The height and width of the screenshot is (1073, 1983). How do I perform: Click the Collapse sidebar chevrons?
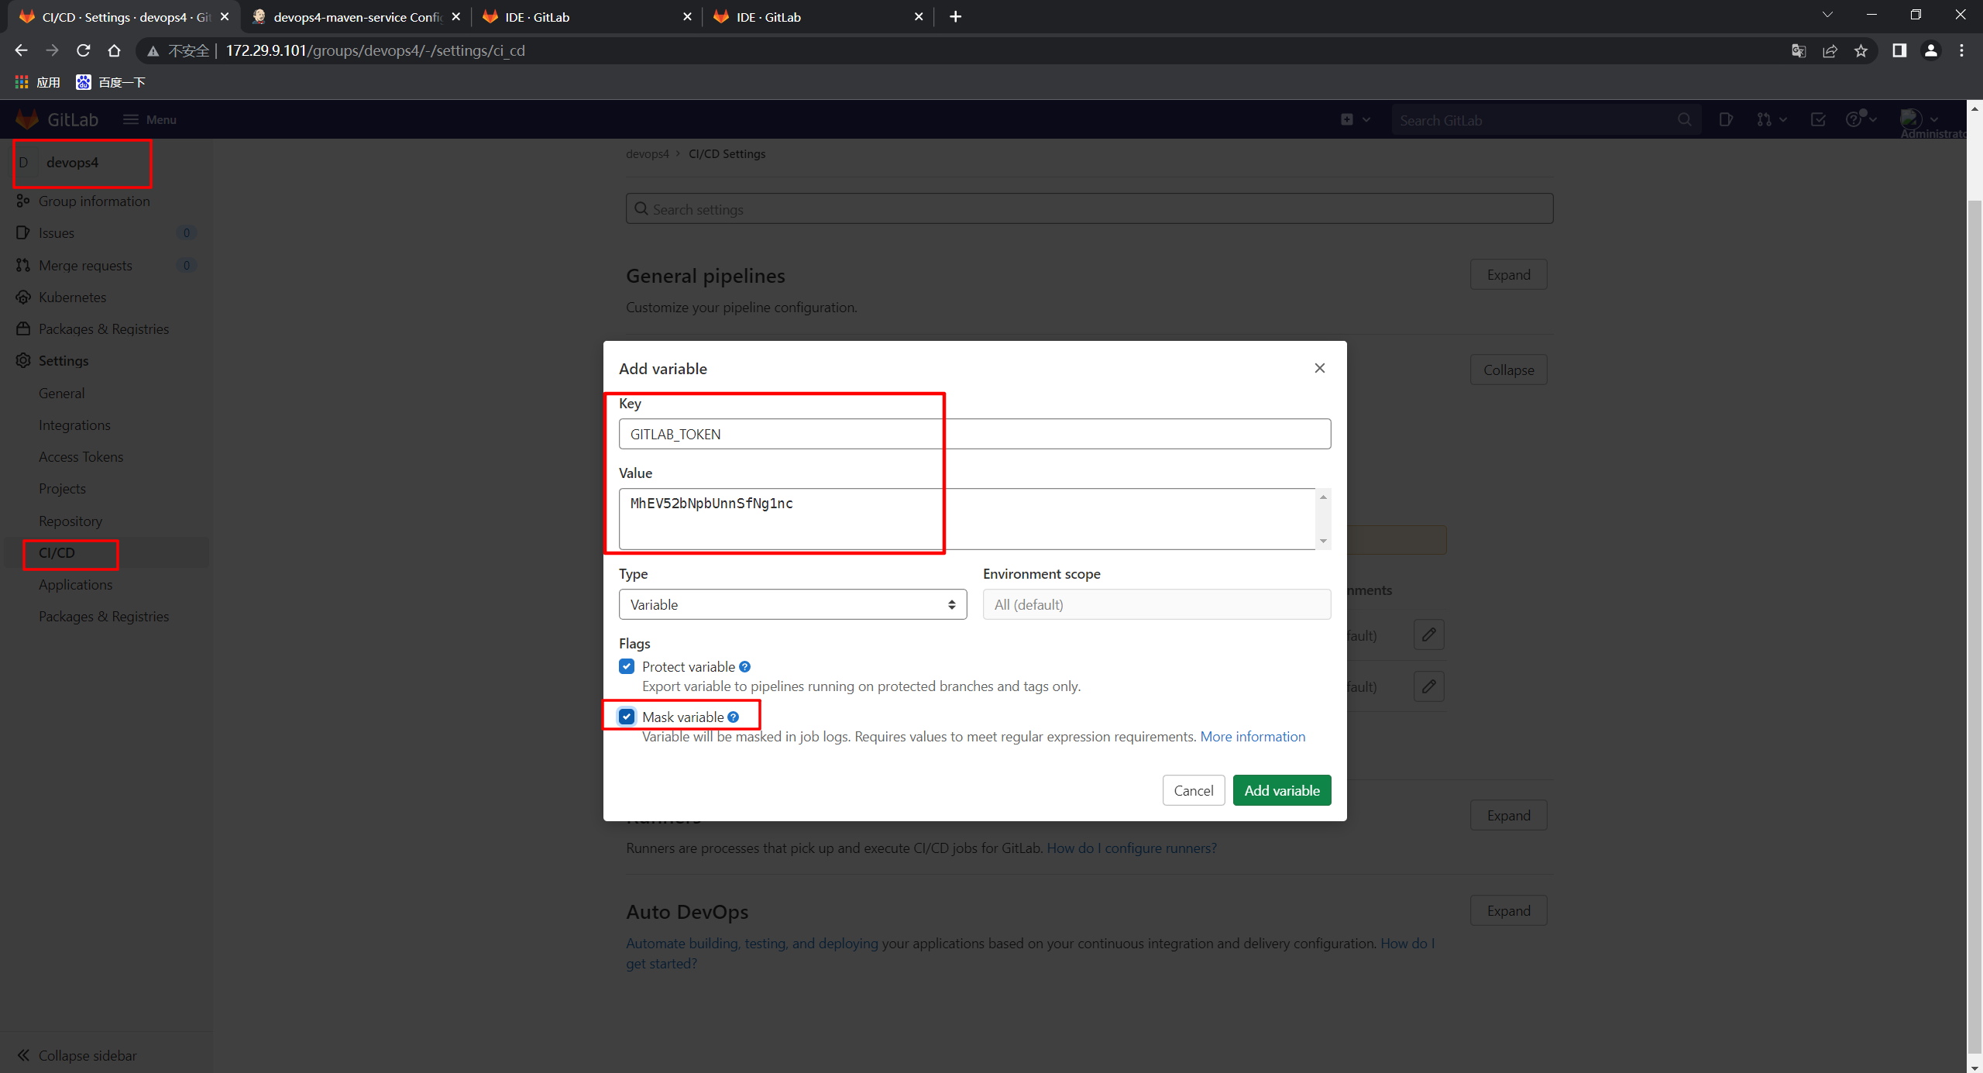pos(23,1055)
